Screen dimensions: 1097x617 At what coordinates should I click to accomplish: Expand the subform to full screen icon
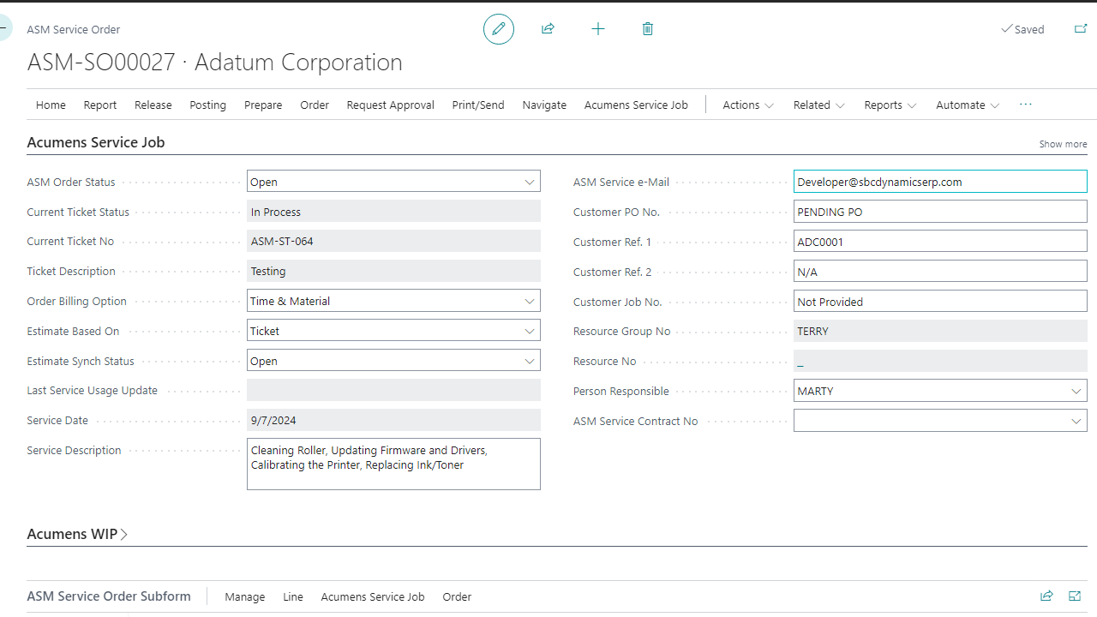click(1076, 596)
